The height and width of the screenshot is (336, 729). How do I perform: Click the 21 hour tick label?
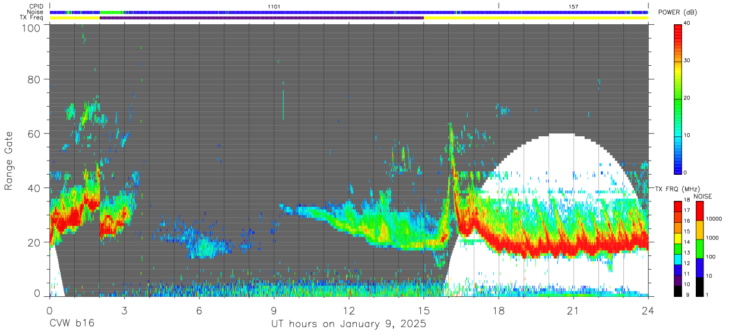tap(573, 311)
